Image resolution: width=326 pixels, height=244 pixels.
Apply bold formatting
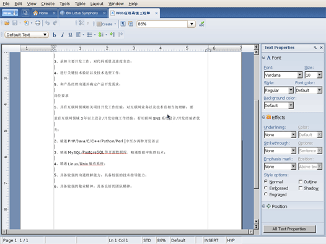coord(55,35)
